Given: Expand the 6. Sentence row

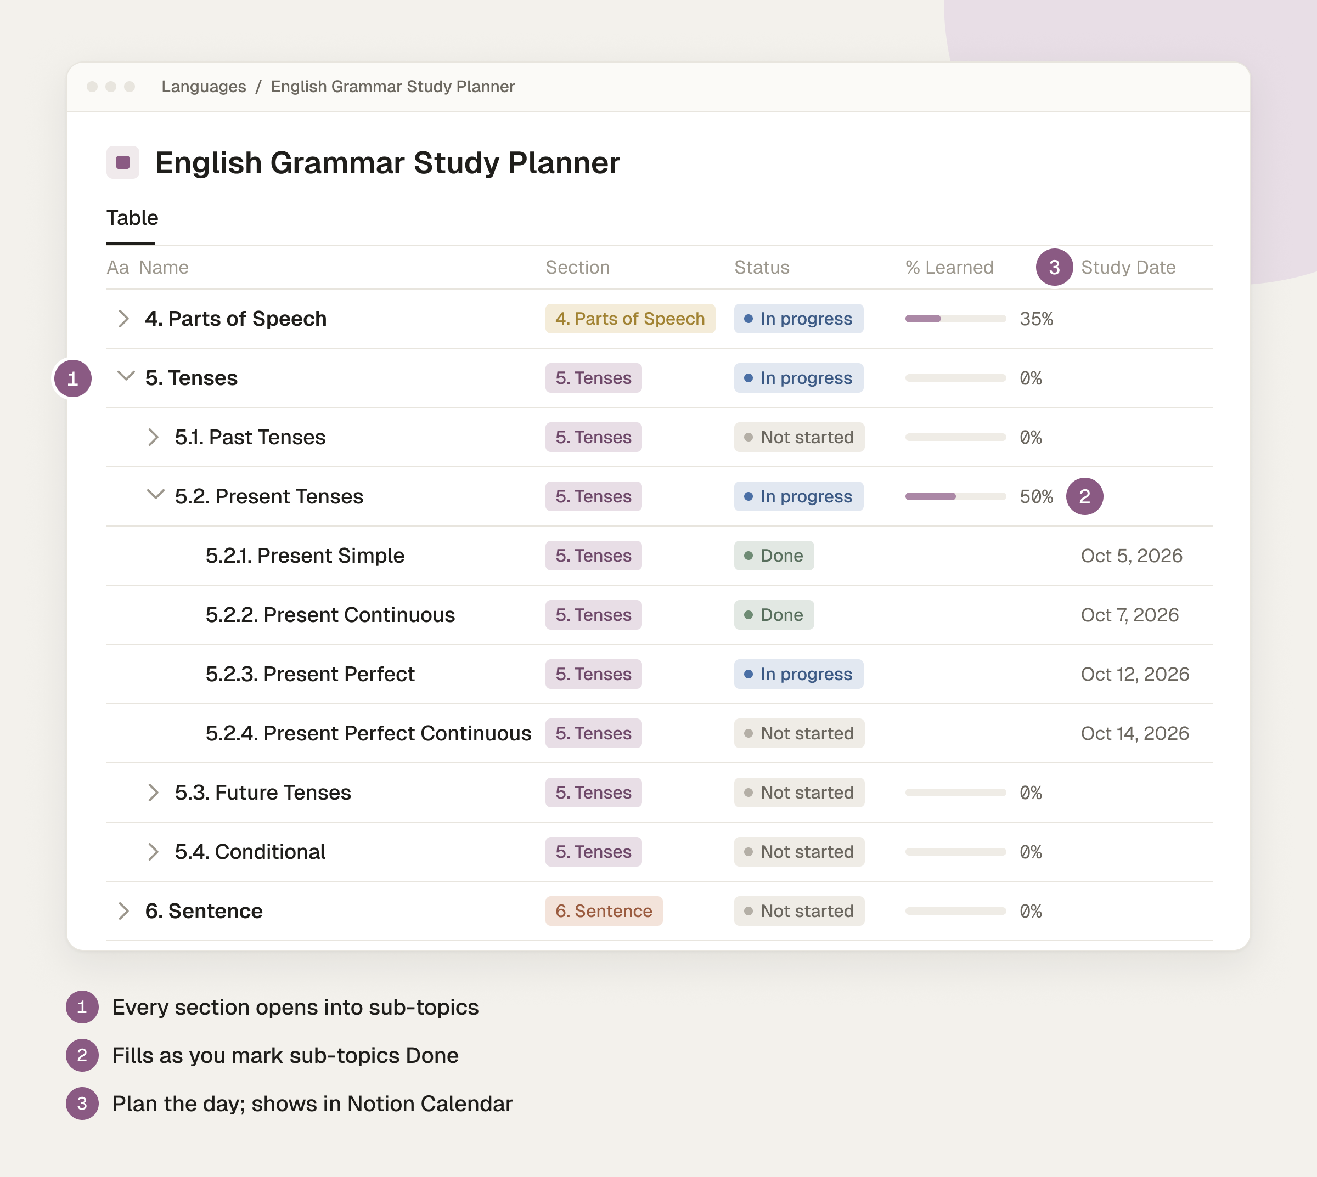Looking at the screenshot, I should point(123,911).
